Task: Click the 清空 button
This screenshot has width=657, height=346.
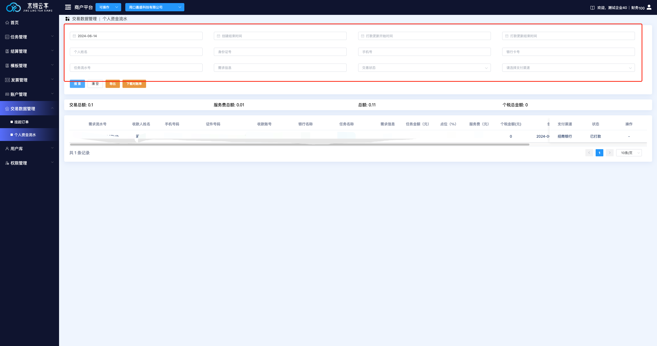Action: coord(95,84)
